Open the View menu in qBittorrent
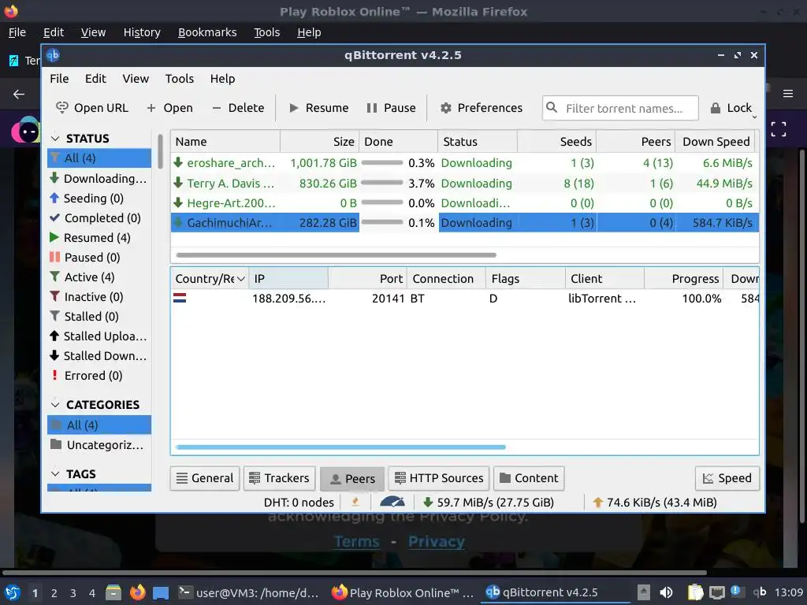Screen dimensions: 807x605 [x=136, y=79]
